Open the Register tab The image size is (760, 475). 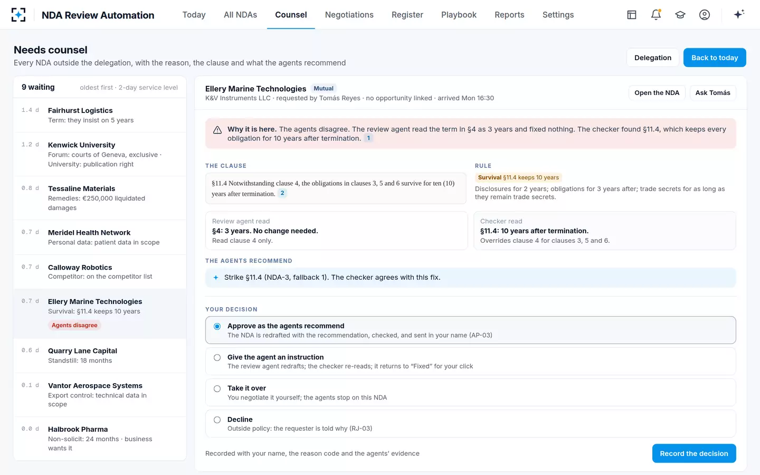click(407, 15)
